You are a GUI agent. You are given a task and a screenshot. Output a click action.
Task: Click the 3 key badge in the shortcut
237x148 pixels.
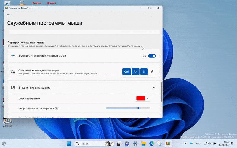(x=144, y=72)
